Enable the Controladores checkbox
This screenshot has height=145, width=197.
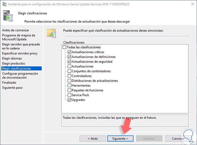click(69, 76)
